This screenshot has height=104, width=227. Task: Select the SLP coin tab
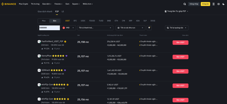pos(145,21)
